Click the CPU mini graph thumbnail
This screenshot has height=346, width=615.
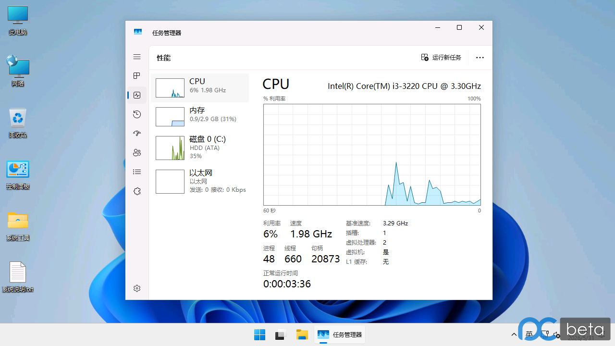tap(170, 88)
